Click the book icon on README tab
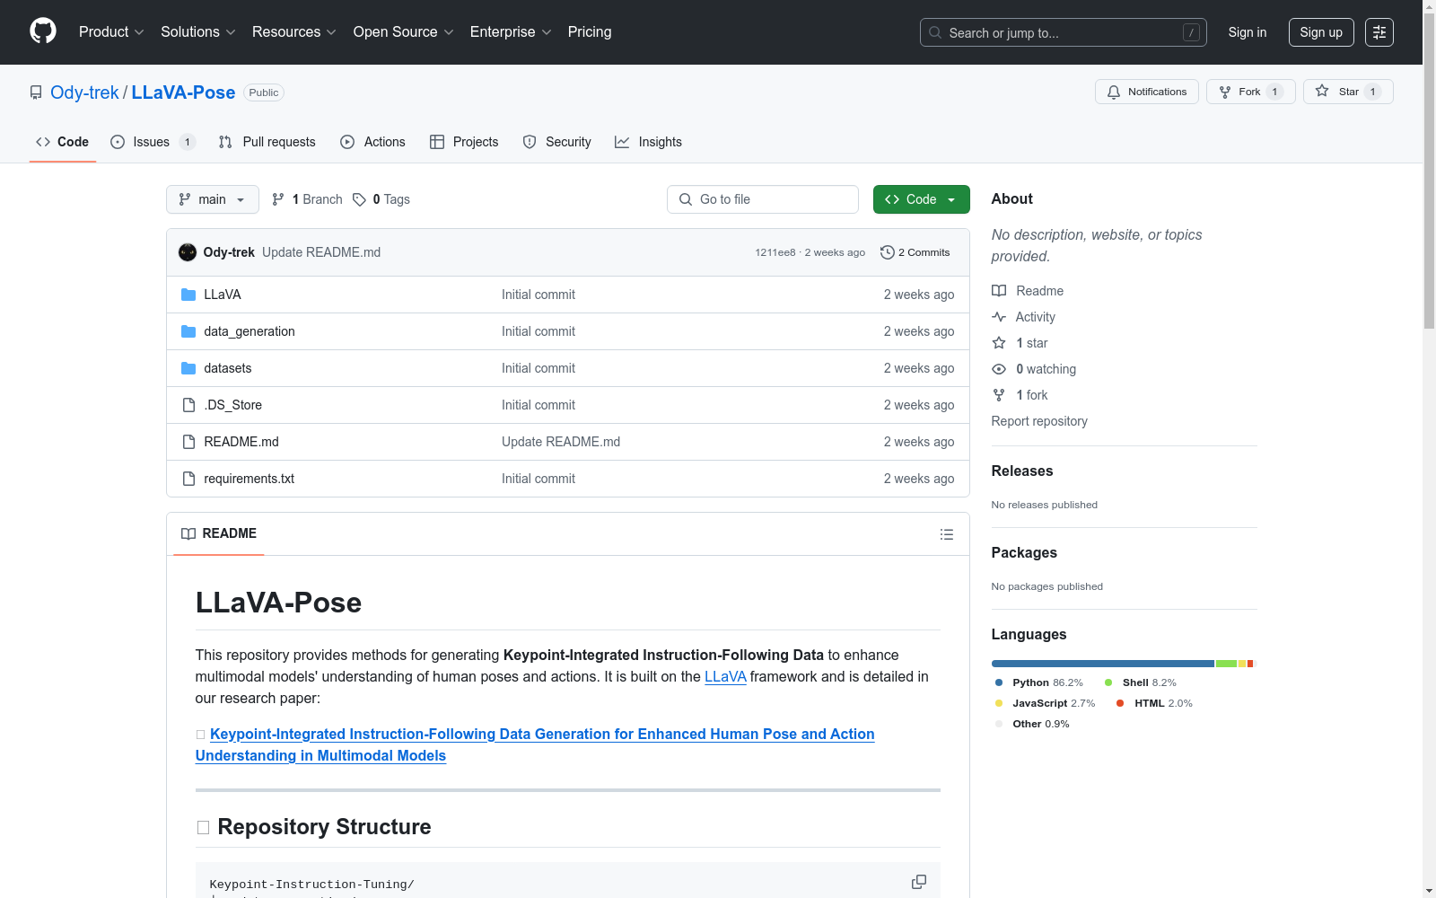 pyautogui.click(x=188, y=533)
